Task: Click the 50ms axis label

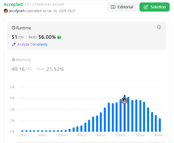Action: [x=121, y=135]
